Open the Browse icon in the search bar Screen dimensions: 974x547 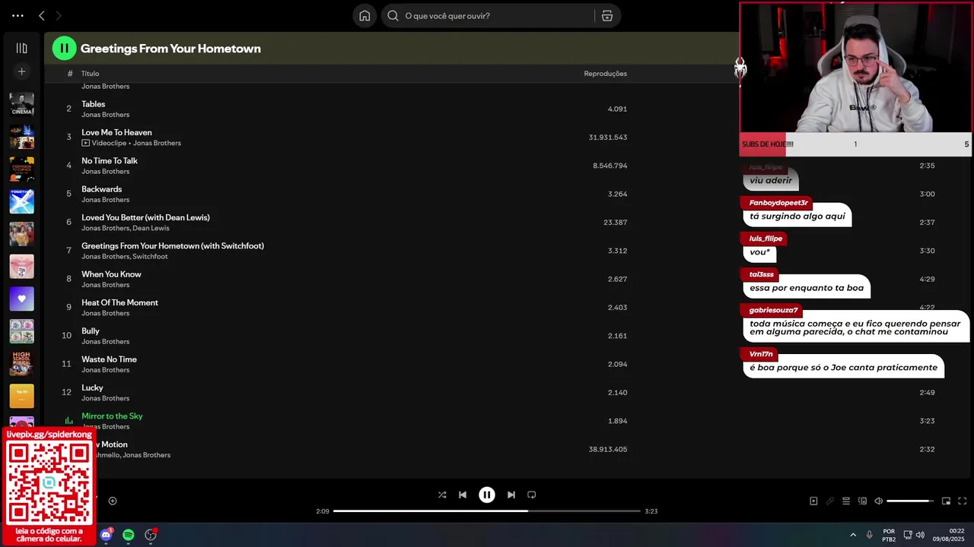(606, 16)
